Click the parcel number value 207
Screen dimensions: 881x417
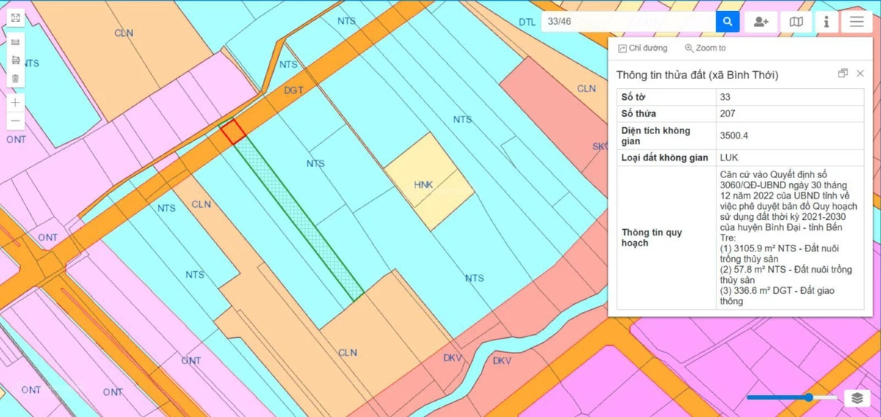728,114
